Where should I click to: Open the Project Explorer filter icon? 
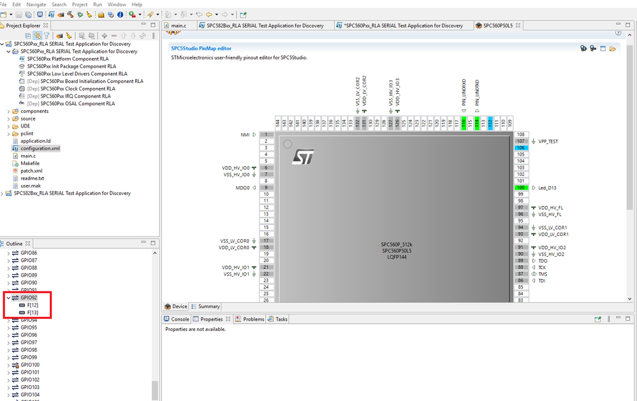pos(47,36)
